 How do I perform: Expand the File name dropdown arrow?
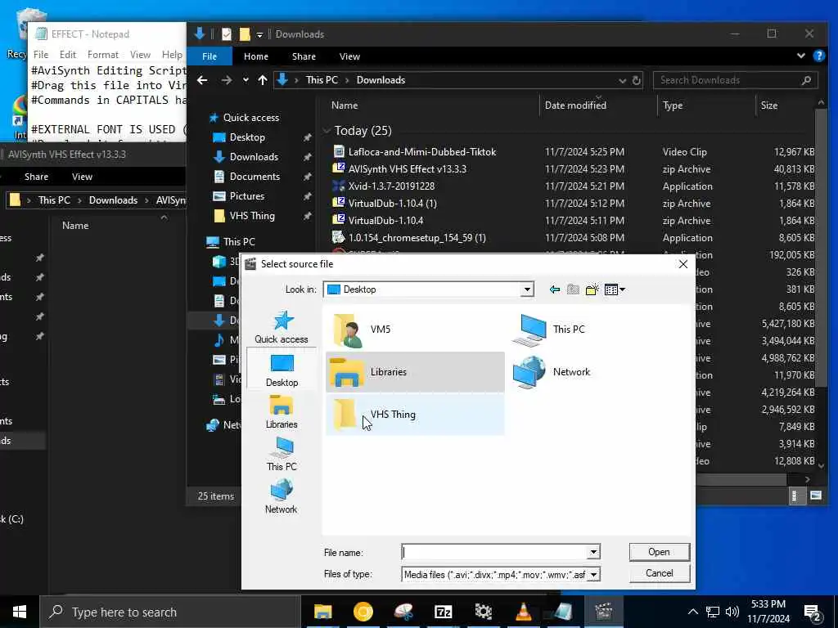[x=593, y=552]
